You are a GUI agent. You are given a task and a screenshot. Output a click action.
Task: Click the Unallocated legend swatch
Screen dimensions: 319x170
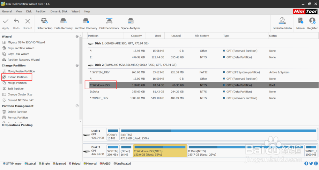pos(115,164)
